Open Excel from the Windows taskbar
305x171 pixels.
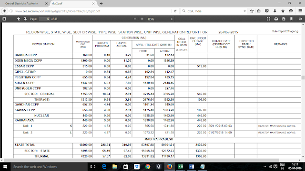(x=181, y=167)
